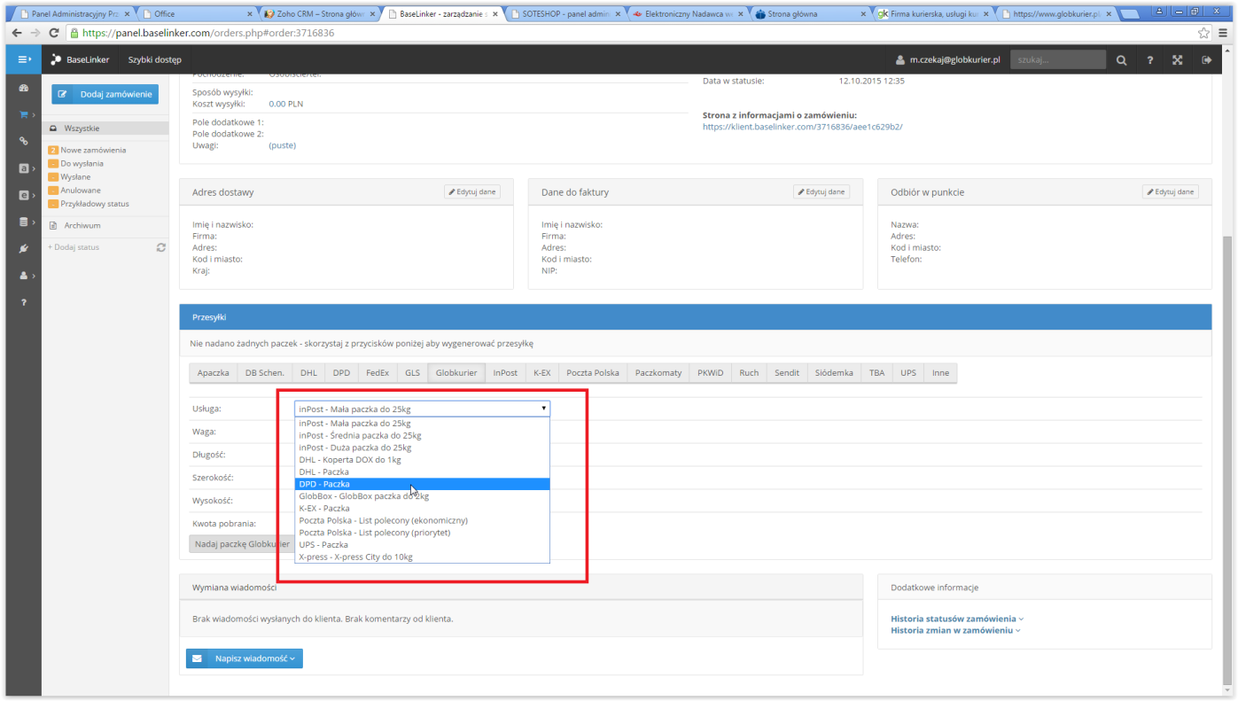Switch to the Poczta Polska tab
Screen dimensions: 1238x701
593,373
